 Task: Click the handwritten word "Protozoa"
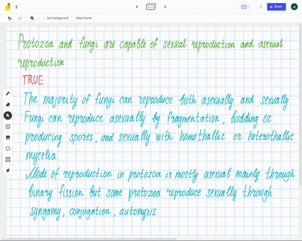pyautogui.click(x=36, y=42)
